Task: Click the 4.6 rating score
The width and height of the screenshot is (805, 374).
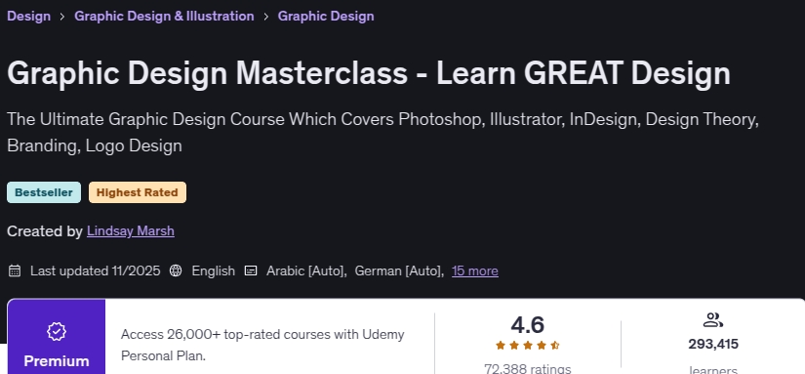Action: point(527,325)
